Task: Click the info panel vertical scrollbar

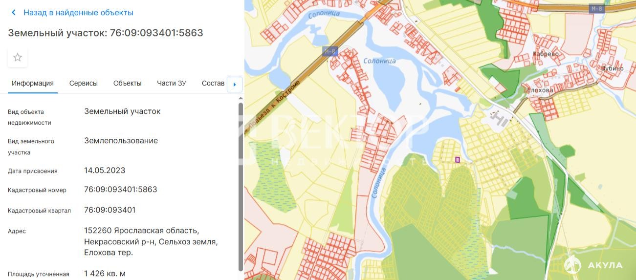Action: click(x=240, y=186)
